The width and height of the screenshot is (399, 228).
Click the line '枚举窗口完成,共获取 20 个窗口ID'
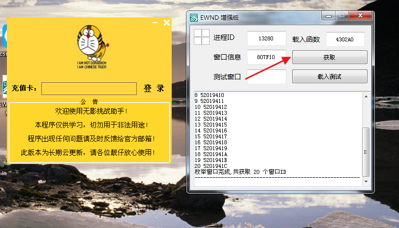[240, 172]
